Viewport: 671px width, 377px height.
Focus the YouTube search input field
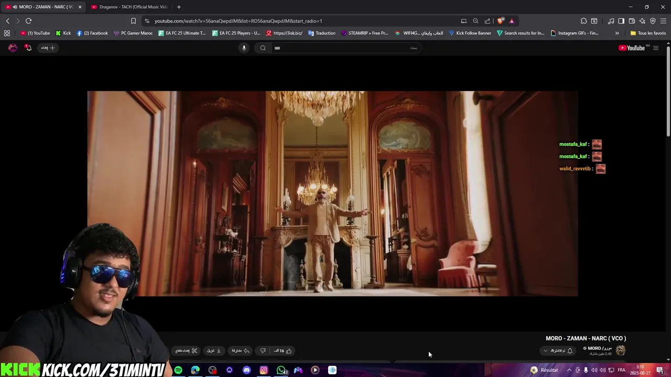(346, 48)
